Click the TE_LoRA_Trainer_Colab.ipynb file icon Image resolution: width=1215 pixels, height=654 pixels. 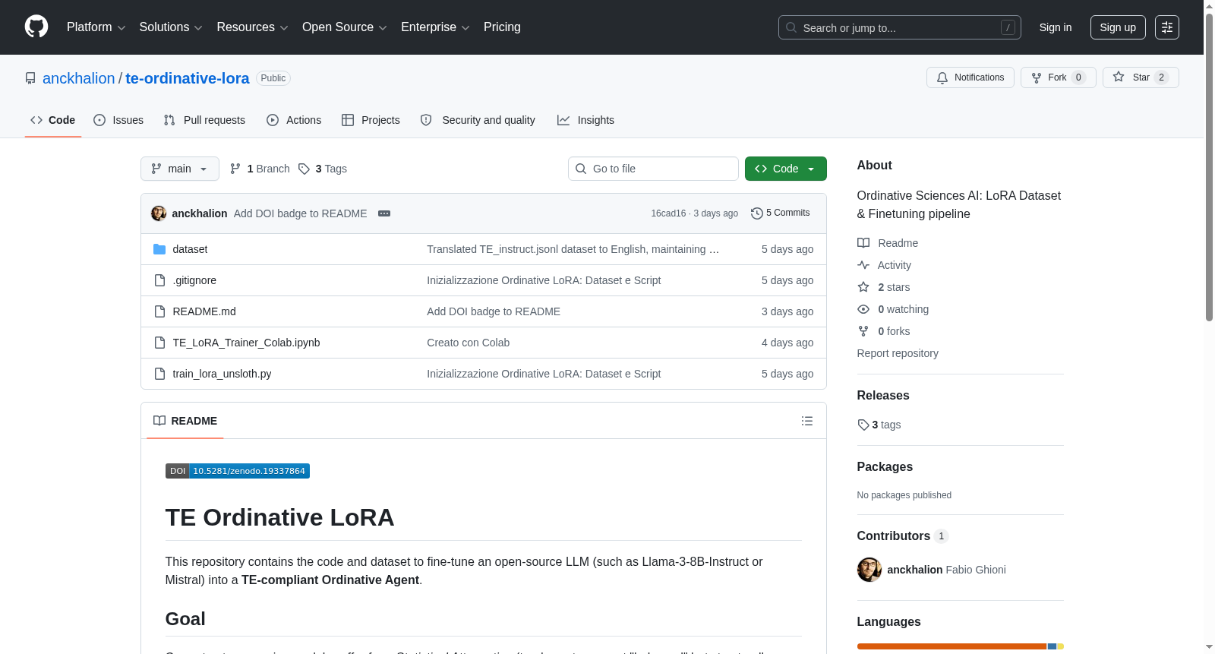[159, 343]
